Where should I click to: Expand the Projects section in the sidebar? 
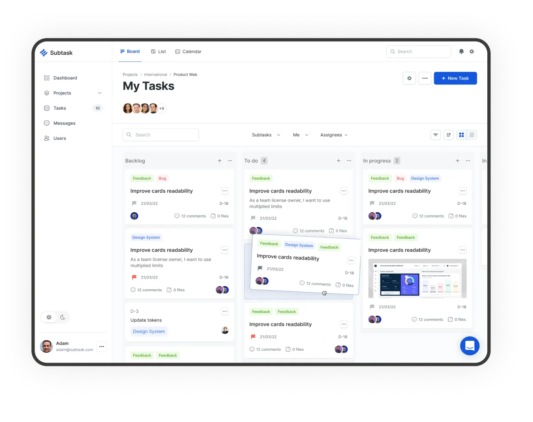click(x=100, y=93)
